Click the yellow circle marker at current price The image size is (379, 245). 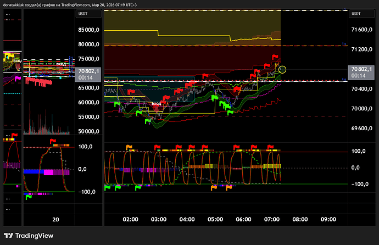[x=282, y=69]
